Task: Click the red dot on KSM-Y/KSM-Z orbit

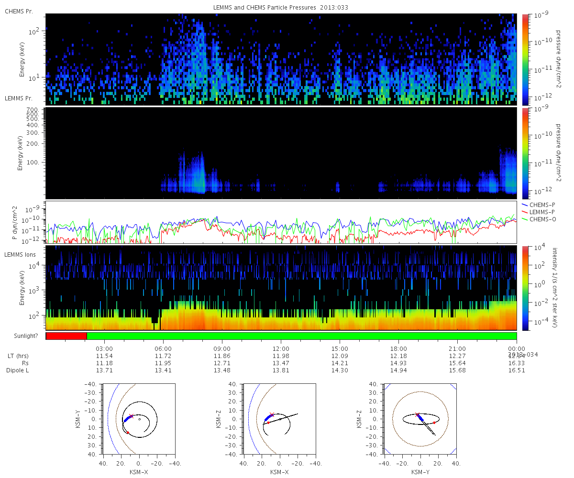Action: tap(434, 423)
